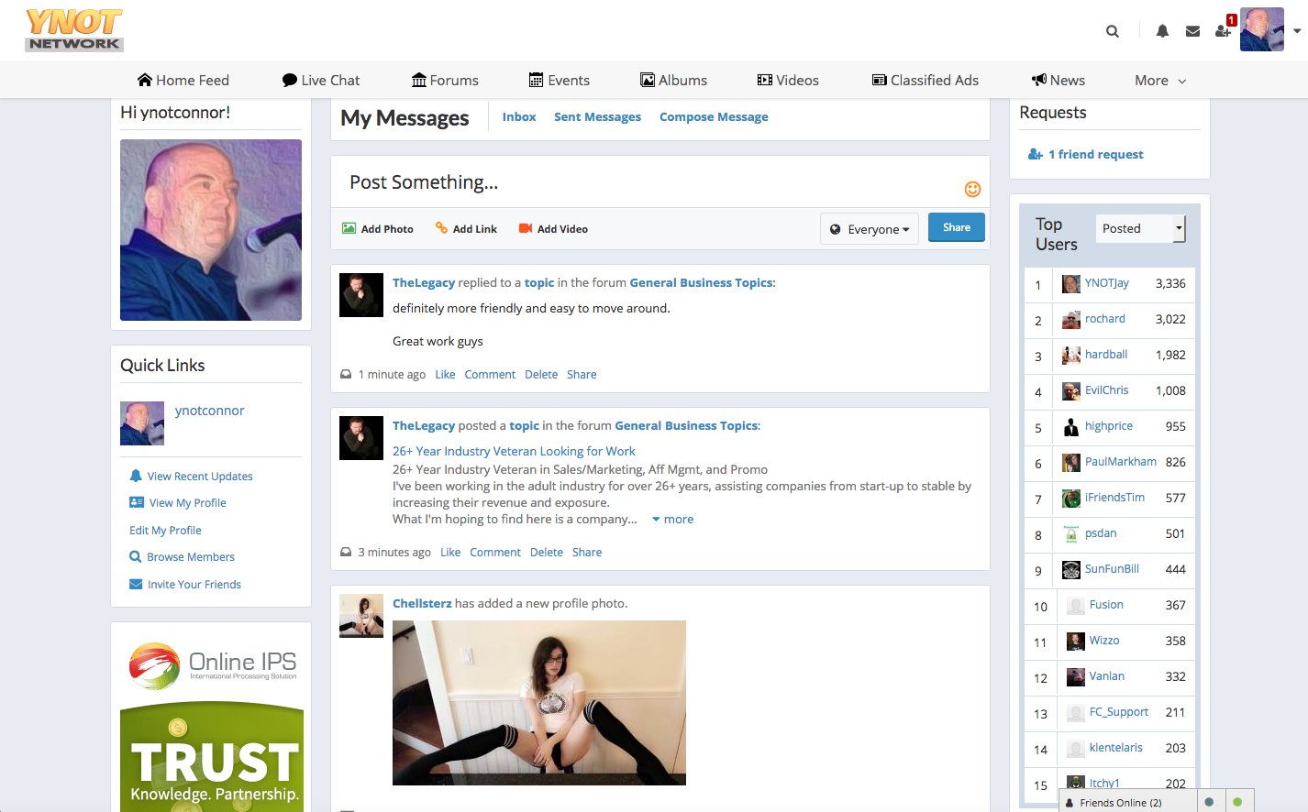The image size is (1308, 812).
Task: Click the Online IPS Trust advertisement
Action: 212,721
